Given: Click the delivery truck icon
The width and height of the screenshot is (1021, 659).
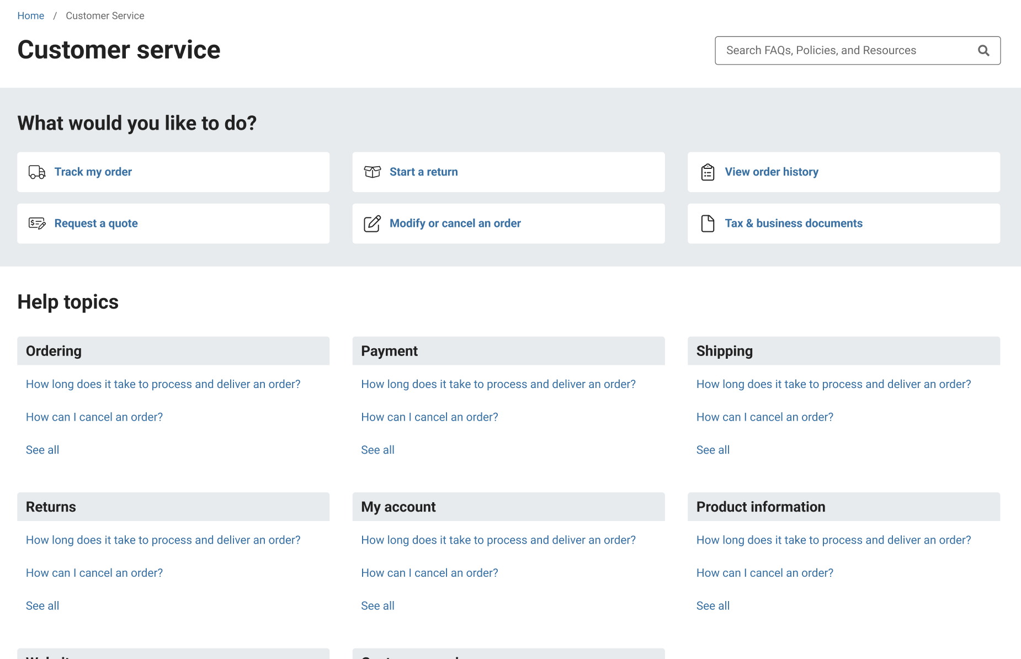Looking at the screenshot, I should (37, 172).
